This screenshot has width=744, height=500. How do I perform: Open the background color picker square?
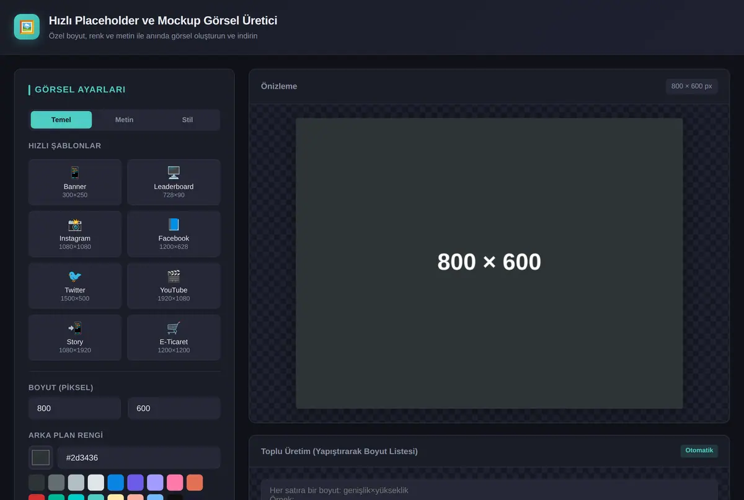tap(41, 458)
